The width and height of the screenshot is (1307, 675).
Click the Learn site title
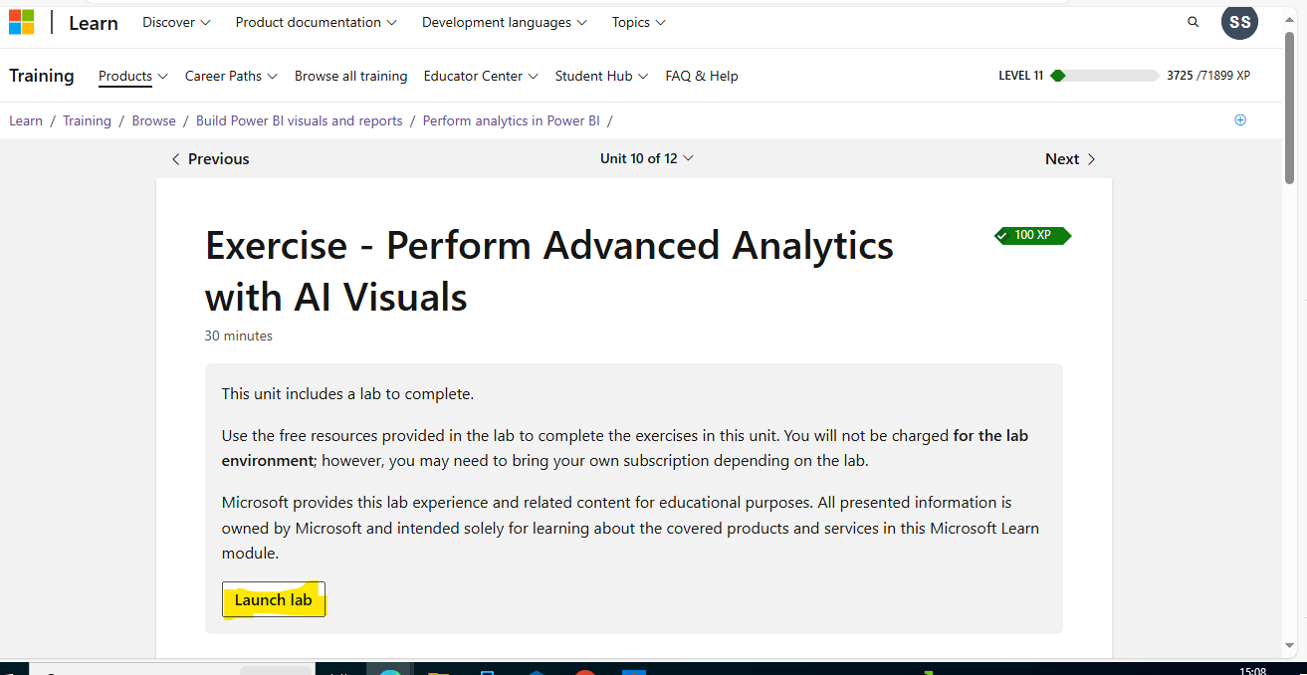[x=94, y=23]
